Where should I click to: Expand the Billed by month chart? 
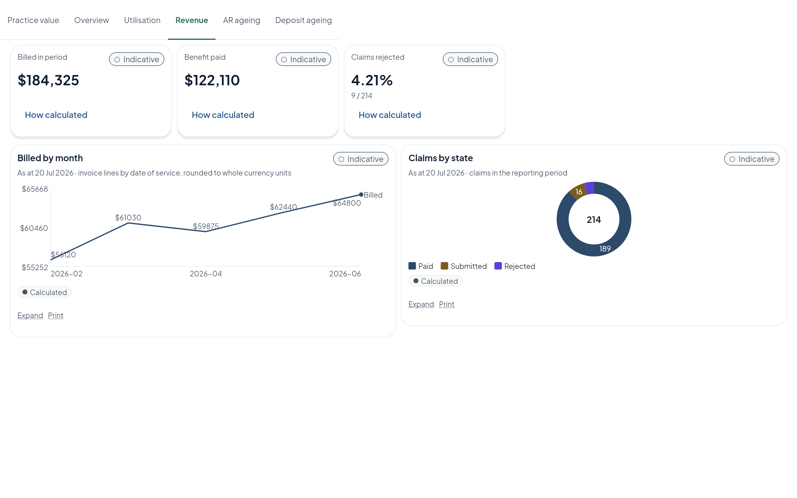point(30,315)
